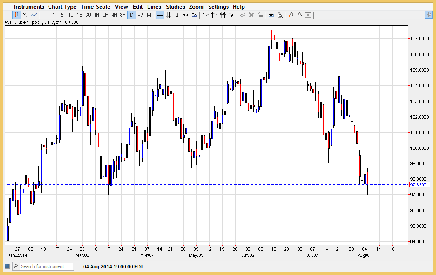
Task: Select the 1H timeframe button
Action: (96, 15)
